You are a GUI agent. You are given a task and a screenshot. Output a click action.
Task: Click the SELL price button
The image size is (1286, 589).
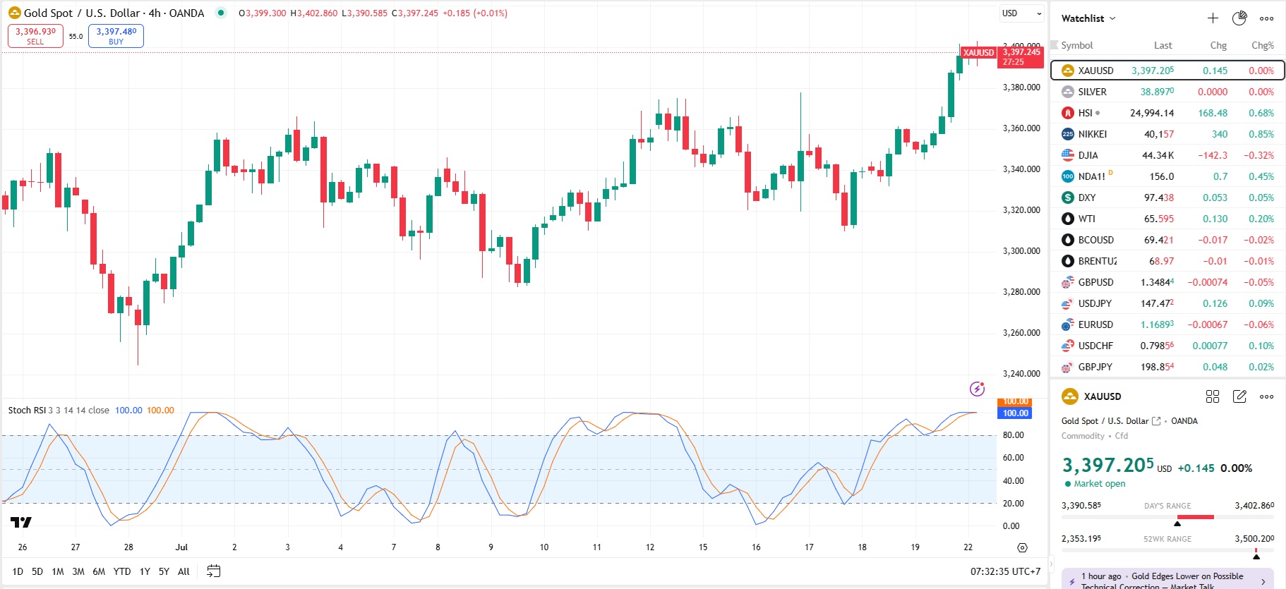point(35,36)
